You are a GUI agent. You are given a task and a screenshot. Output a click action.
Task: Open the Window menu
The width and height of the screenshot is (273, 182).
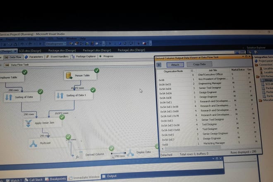(x=72, y=38)
